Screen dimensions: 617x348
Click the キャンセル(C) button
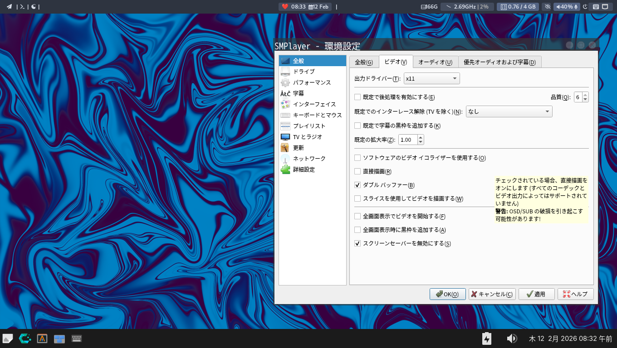click(492, 294)
